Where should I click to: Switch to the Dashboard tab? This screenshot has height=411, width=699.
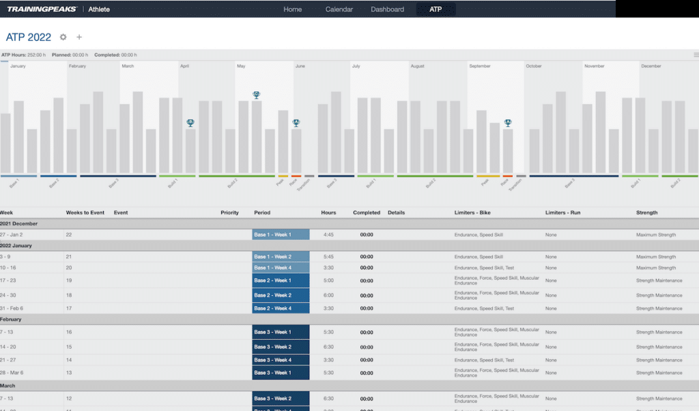coord(387,10)
